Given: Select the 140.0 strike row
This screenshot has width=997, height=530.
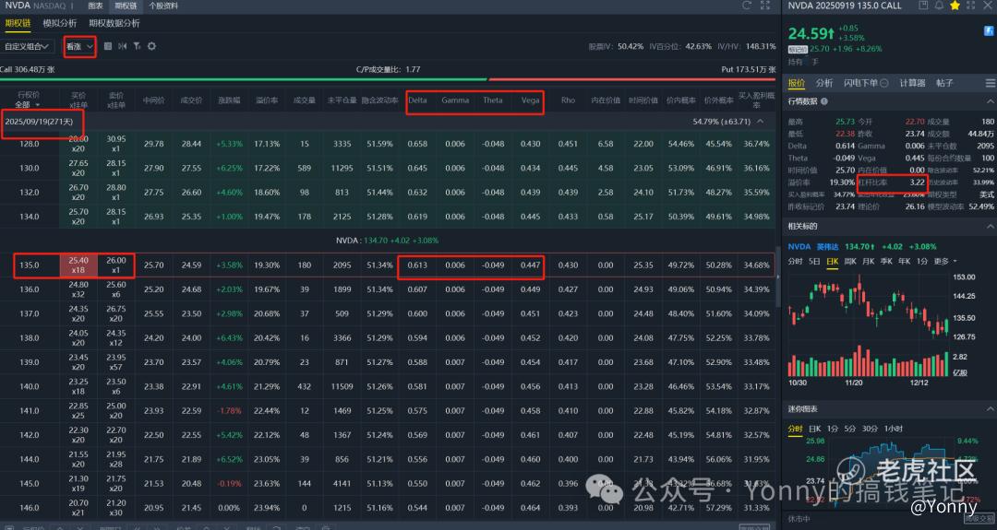Looking at the screenshot, I should 388,386.
